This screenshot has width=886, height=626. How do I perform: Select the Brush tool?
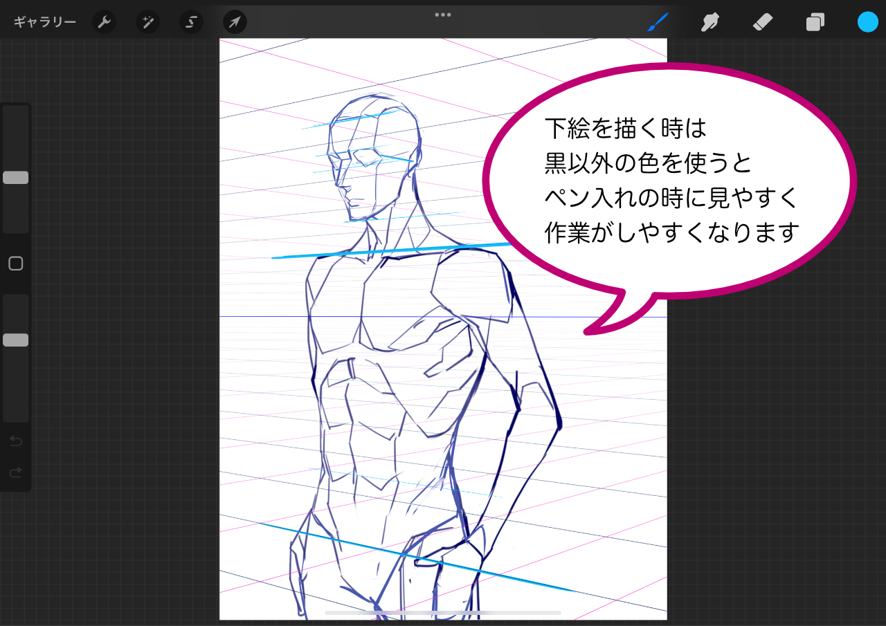[x=658, y=22]
